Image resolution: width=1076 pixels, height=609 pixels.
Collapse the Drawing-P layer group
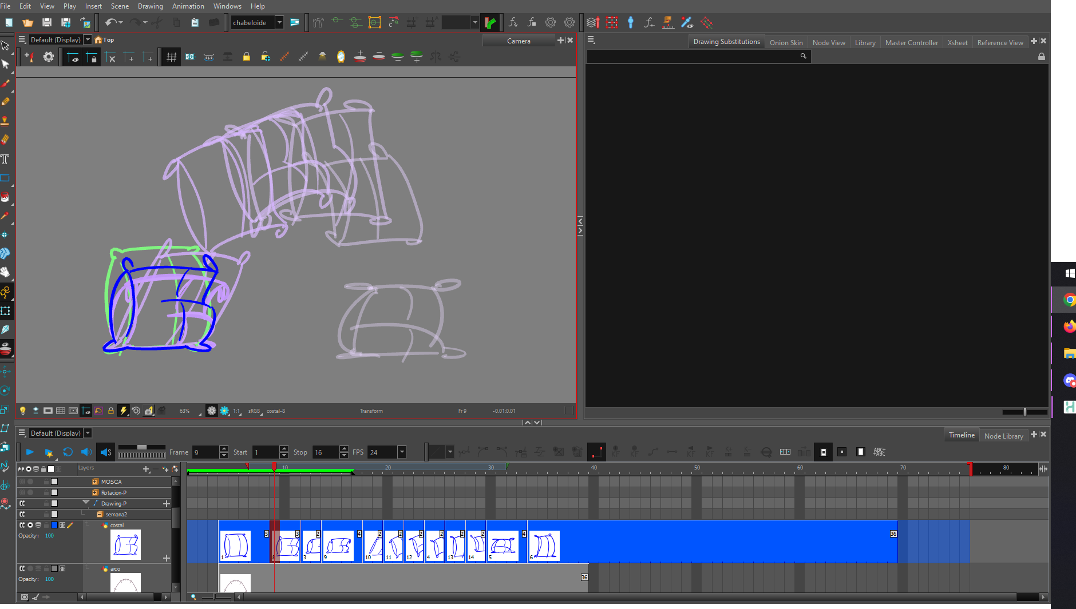click(x=86, y=502)
